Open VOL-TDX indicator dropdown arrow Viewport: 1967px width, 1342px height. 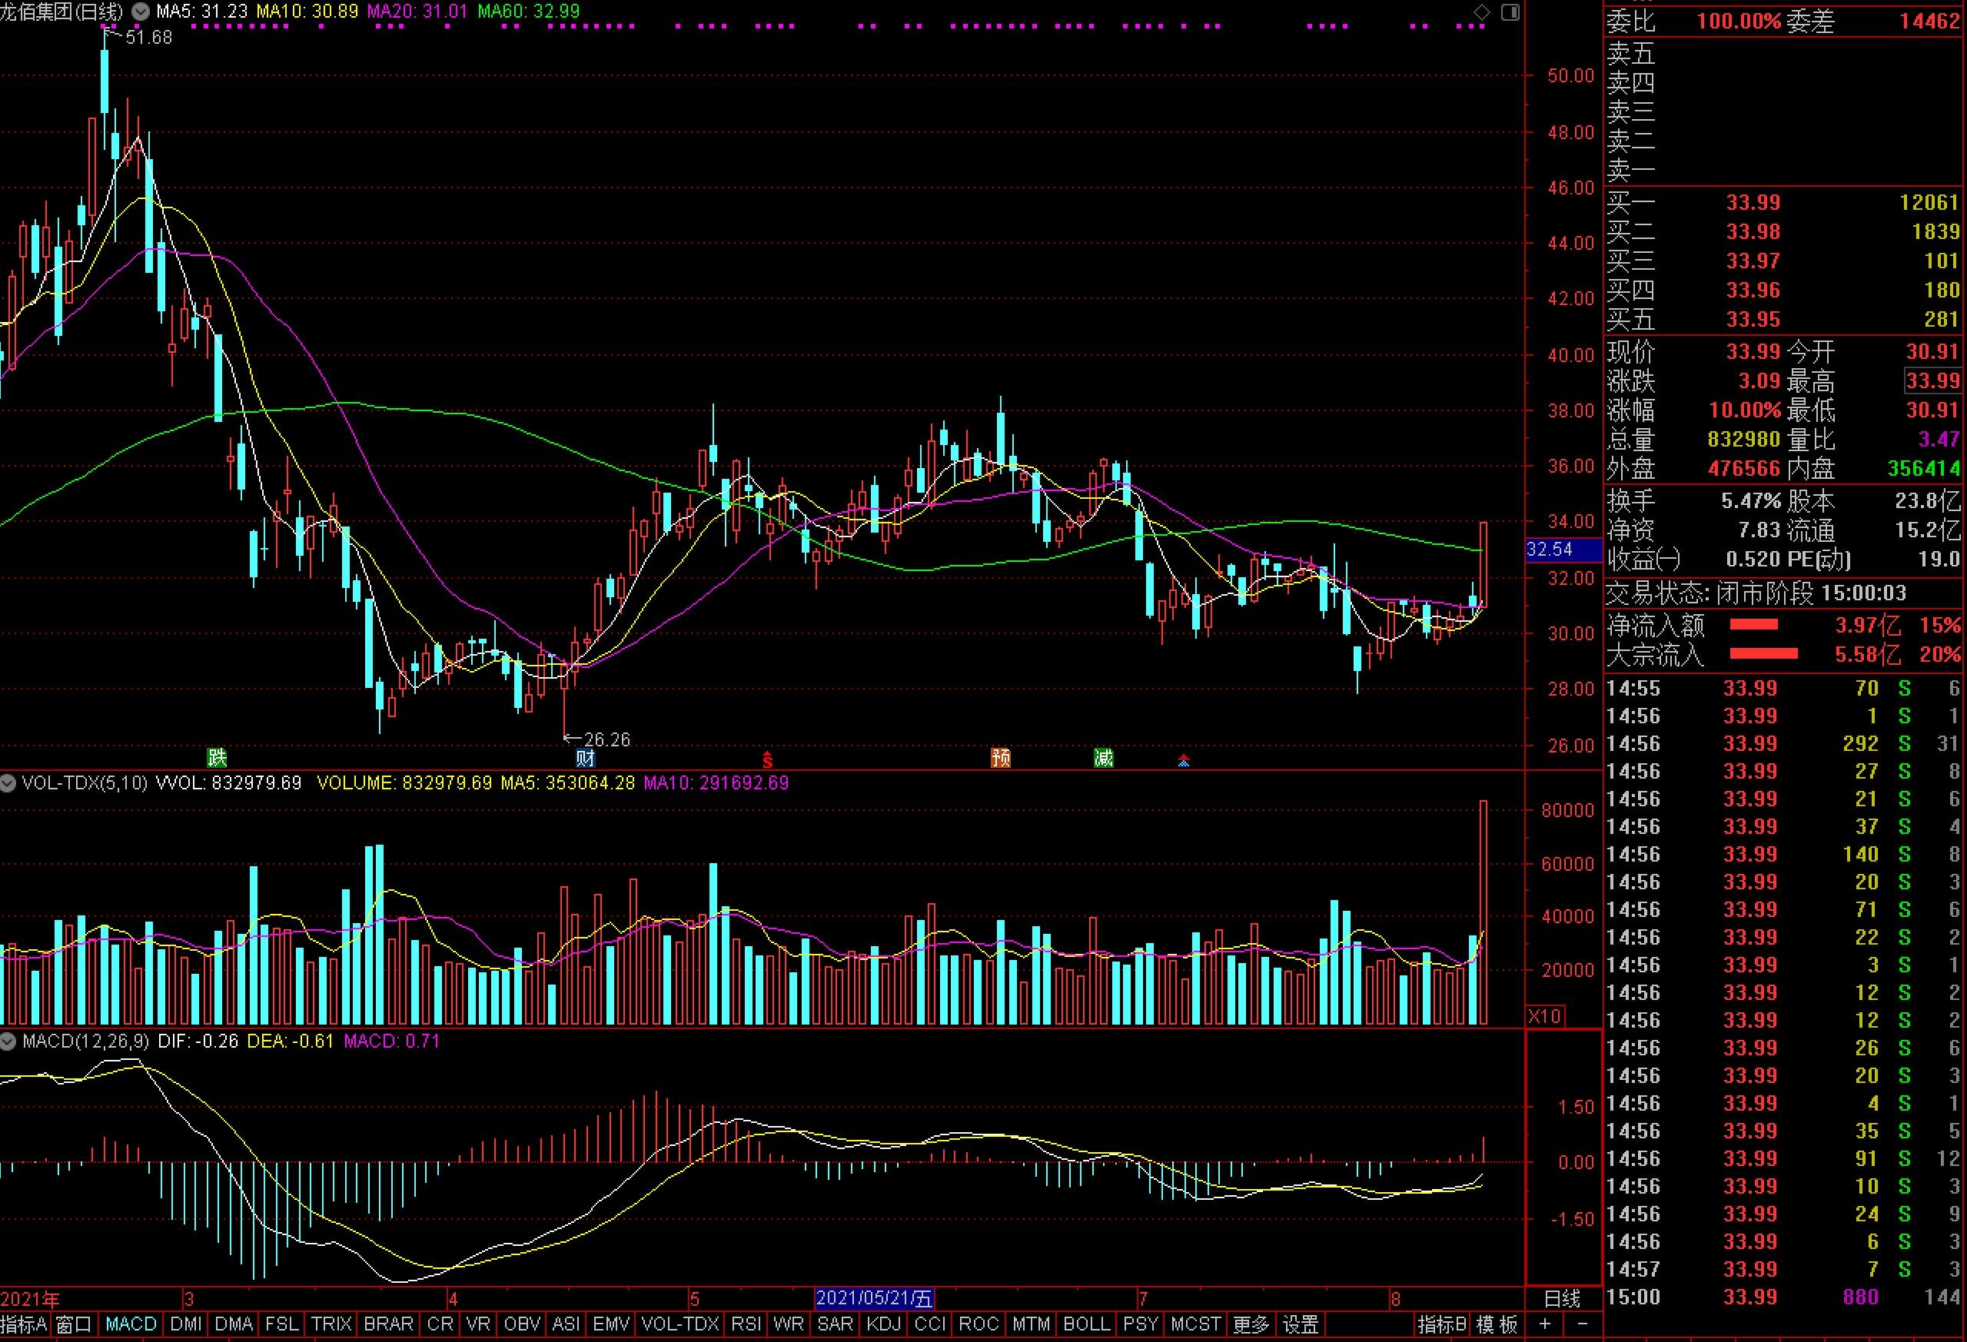pyautogui.click(x=8, y=782)
